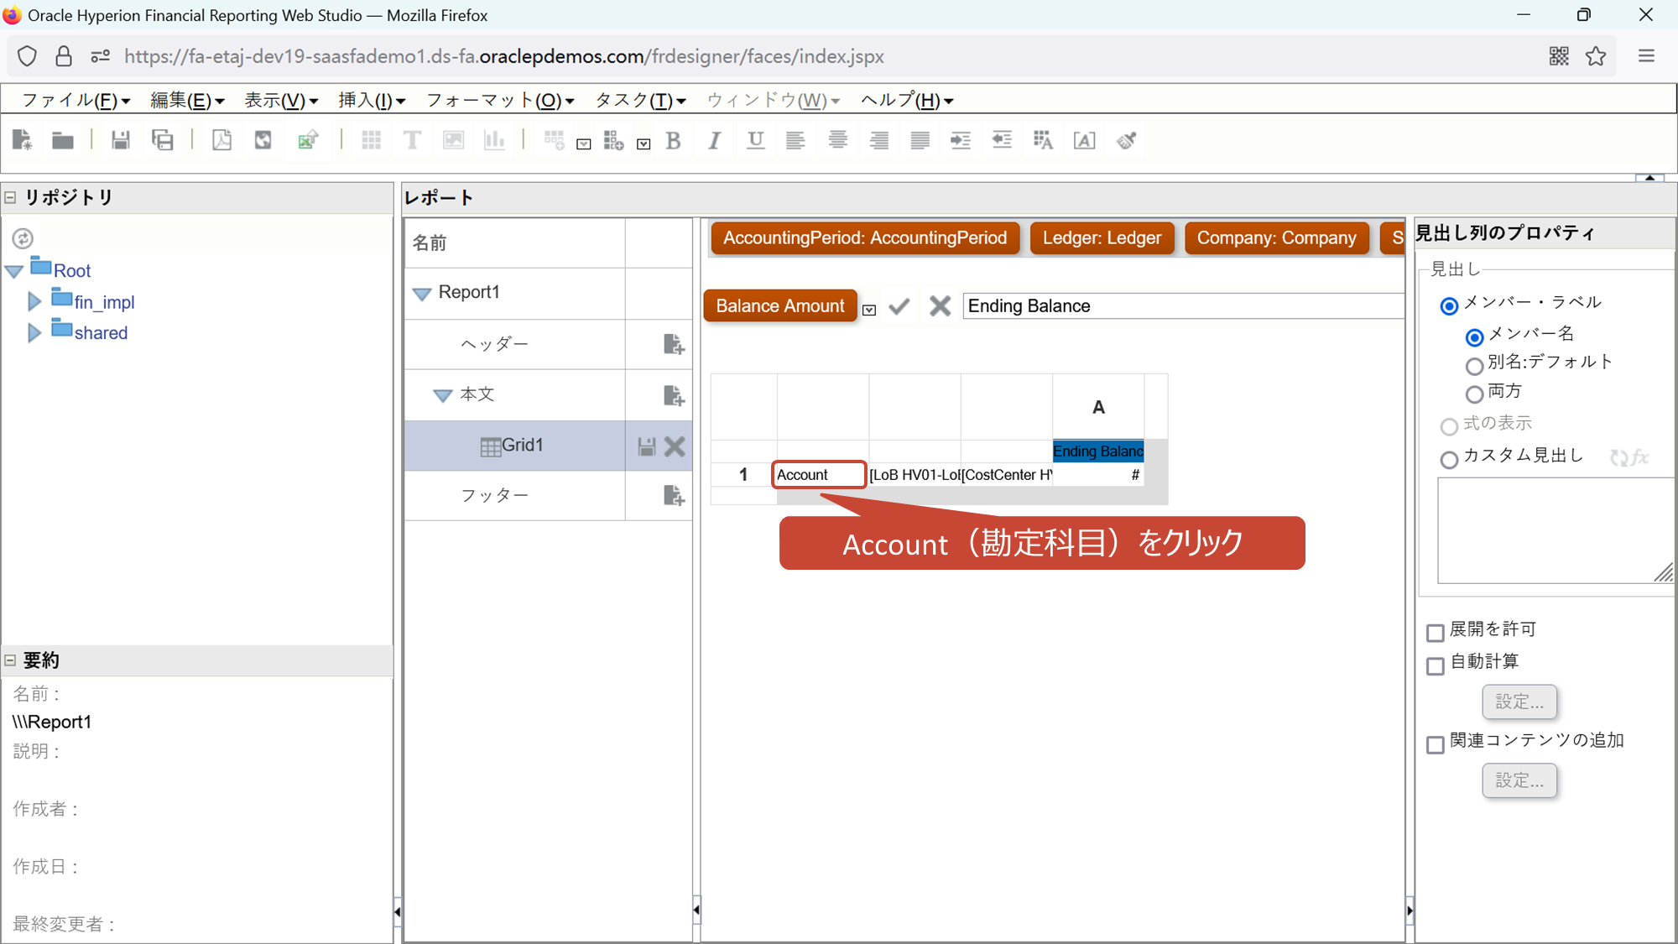This screenshot has width=1678, height=944.
Task: Click the PDF preview toolbar icon
Action: click(221, 140)
